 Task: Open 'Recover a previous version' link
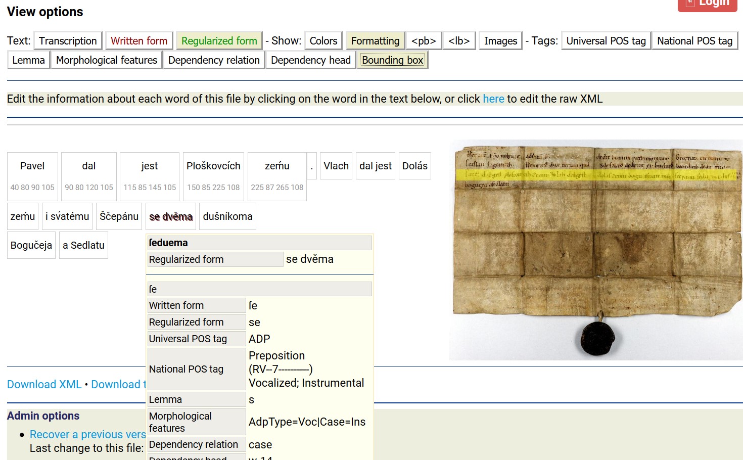coord(87,434)
